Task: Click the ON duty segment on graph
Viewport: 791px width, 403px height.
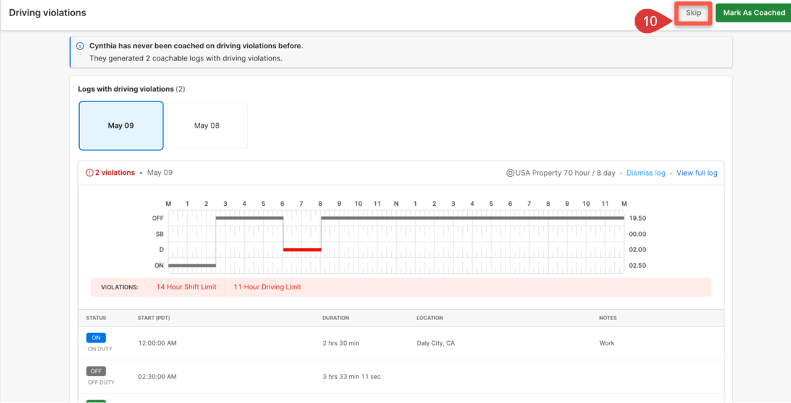Action: coord(192,266)
